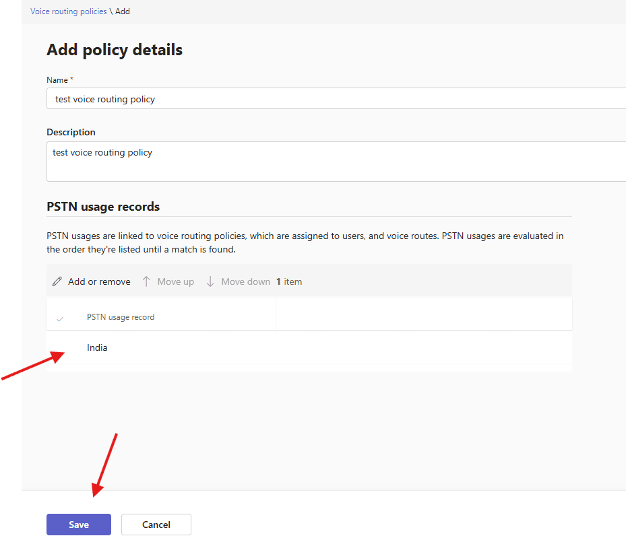Toggle the select-all checkmark in the table header

click(x=60, y=318)
